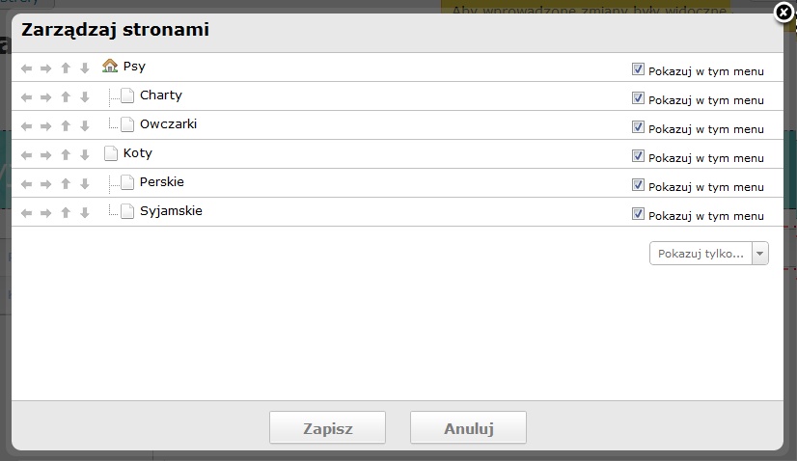Click the right arrow icon for Charty
Screen dimensions: 797x461
pyautogui.click(x=45, y=97)
